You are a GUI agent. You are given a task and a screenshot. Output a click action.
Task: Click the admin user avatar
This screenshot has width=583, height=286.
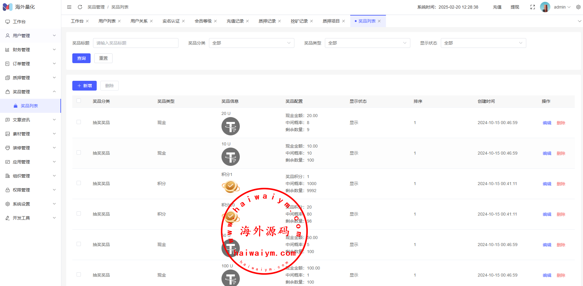click(545, 7)
